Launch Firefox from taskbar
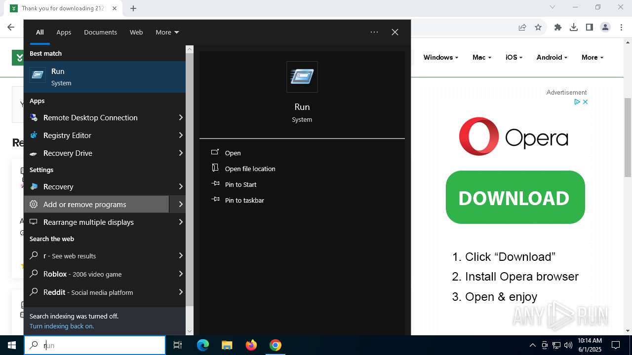The width and height of the screenshot is (632, 355). coord(251,345)
